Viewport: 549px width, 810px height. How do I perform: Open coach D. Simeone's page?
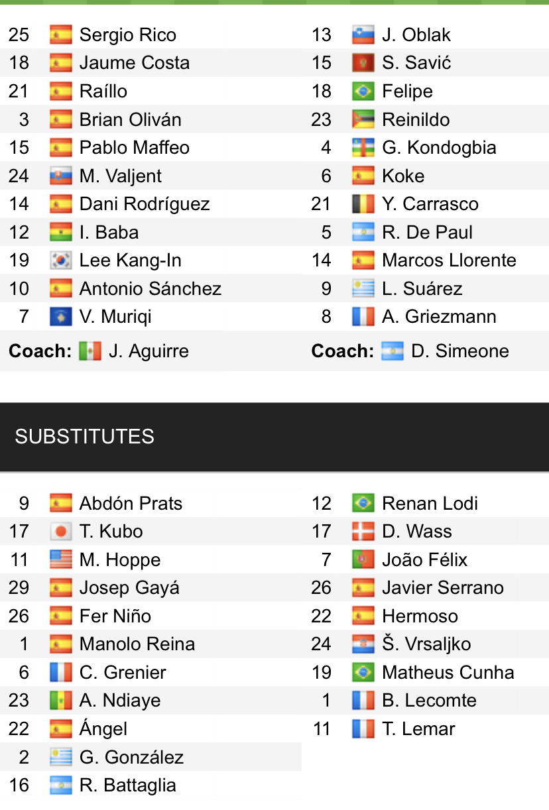[x=459, y=351]
